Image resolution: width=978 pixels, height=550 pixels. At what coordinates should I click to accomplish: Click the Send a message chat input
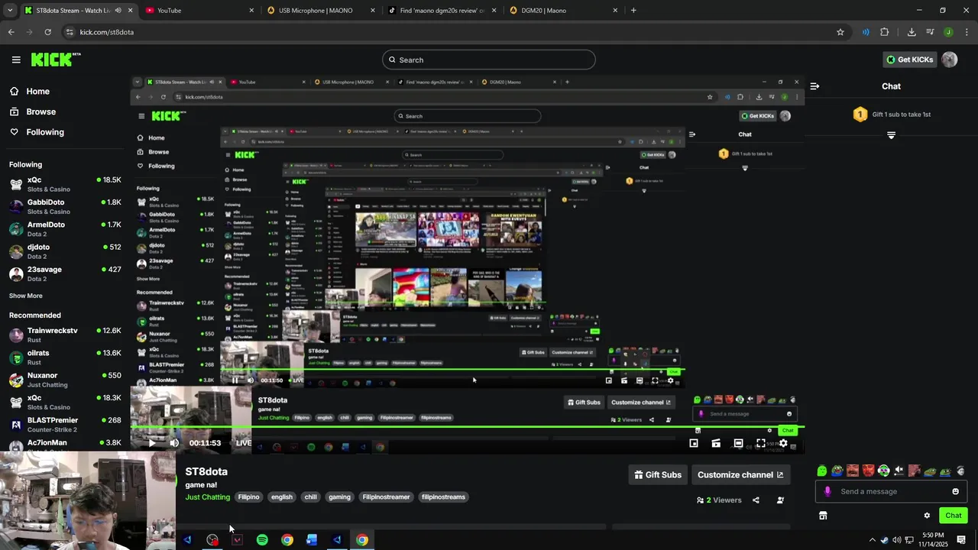(x=891, y=491)
